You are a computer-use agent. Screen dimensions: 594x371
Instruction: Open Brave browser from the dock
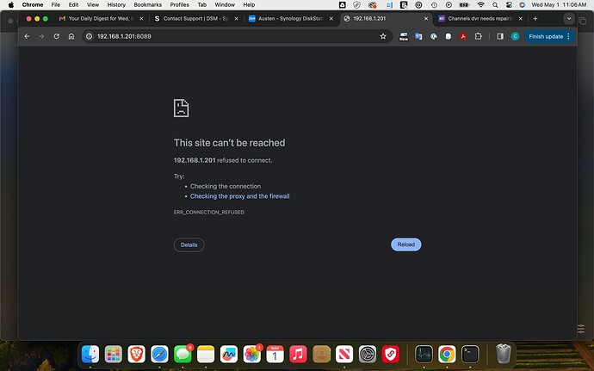coord(136,353)
